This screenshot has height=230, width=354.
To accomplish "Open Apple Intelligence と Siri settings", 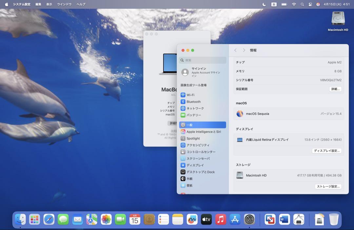I will coord(203,132).
